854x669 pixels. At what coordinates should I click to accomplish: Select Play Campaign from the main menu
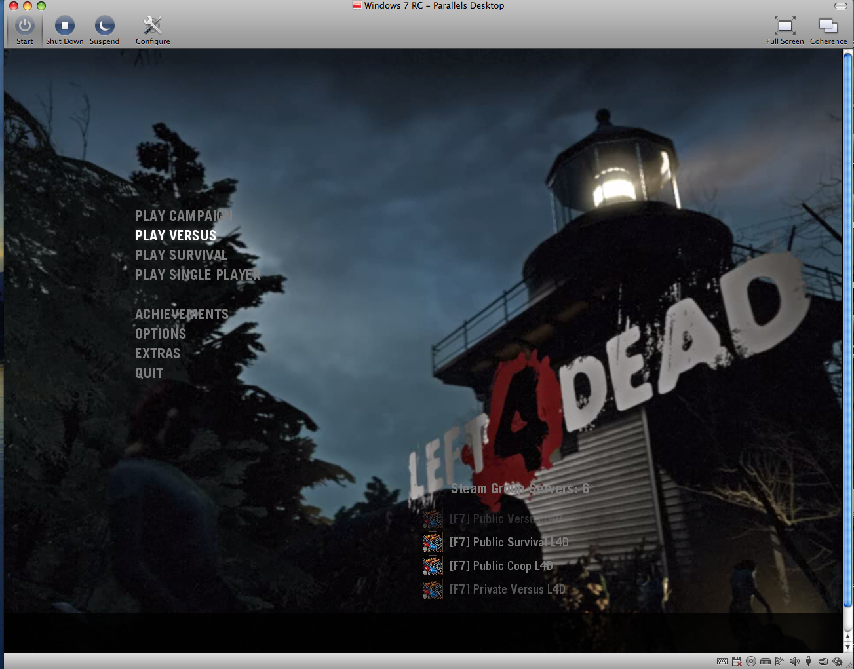click(184, 216)
